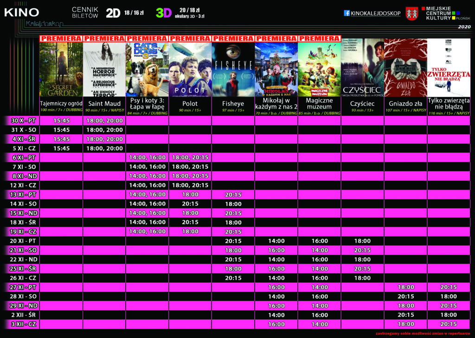Screen dimensions: 475x338
Task: Select the Polot 20:15 showtime on 18 XI
Action: (x=190, y=222)
